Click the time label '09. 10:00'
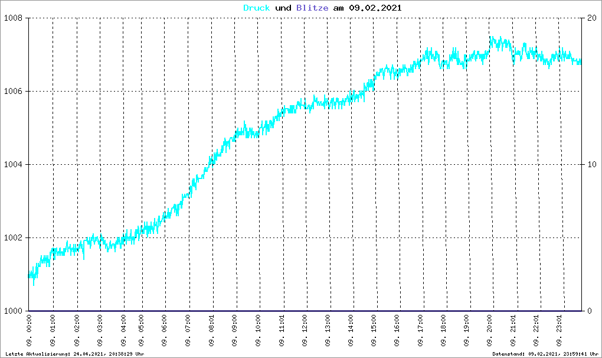This screenshot has height=358, width=602. (x=258, y=331)
